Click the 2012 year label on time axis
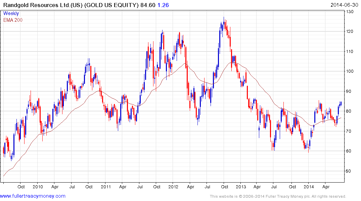 point(173,187)
